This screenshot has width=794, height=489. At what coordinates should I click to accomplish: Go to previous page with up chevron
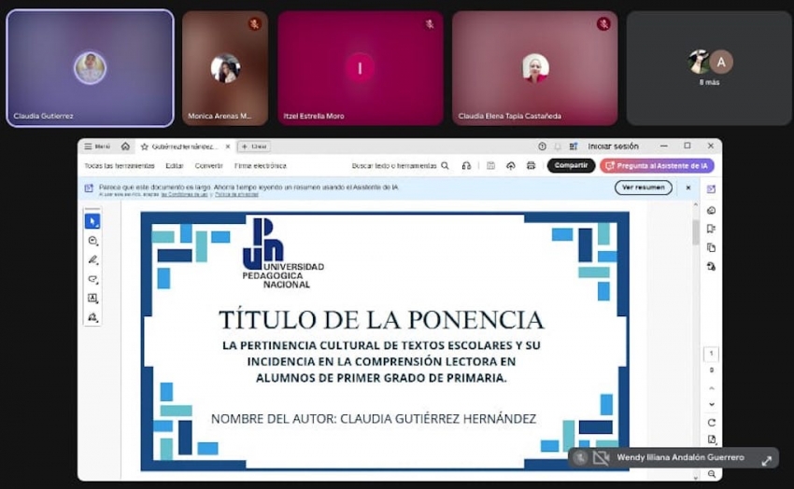pos(711,388)
